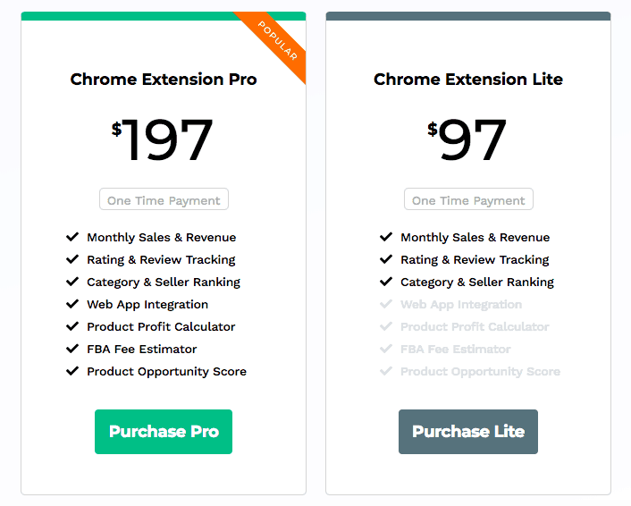Click greyed-out Product Opportunity Score in Lite plan
Viewport: 631px width, 506px height.
[480, 371]
